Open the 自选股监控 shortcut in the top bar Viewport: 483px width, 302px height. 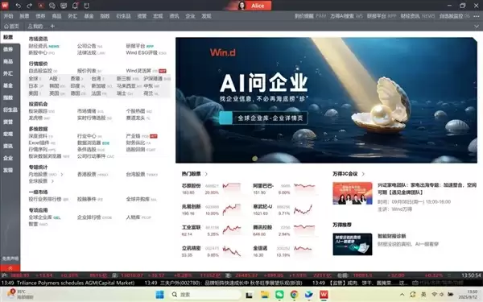click(454, 16)
